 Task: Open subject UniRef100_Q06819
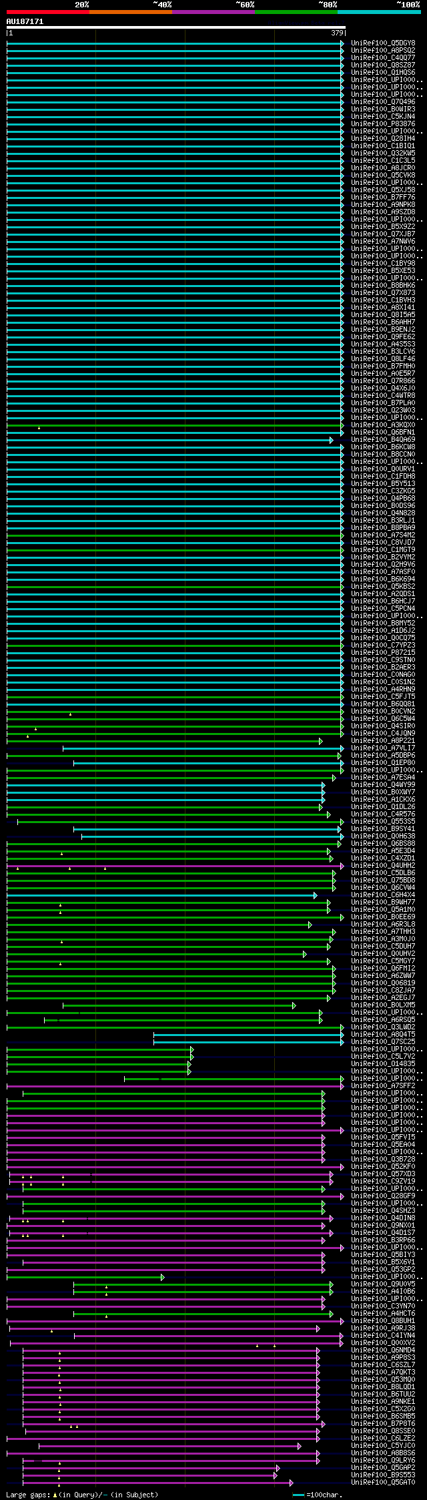[x=383, y=983]
